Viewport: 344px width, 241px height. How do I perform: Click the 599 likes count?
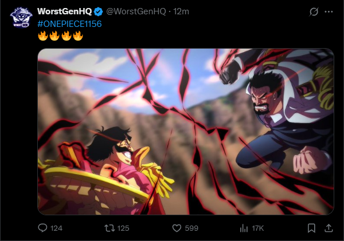tap(191, 228)
